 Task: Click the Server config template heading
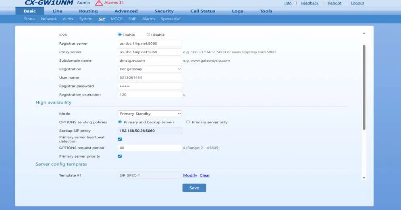[61, 164]
